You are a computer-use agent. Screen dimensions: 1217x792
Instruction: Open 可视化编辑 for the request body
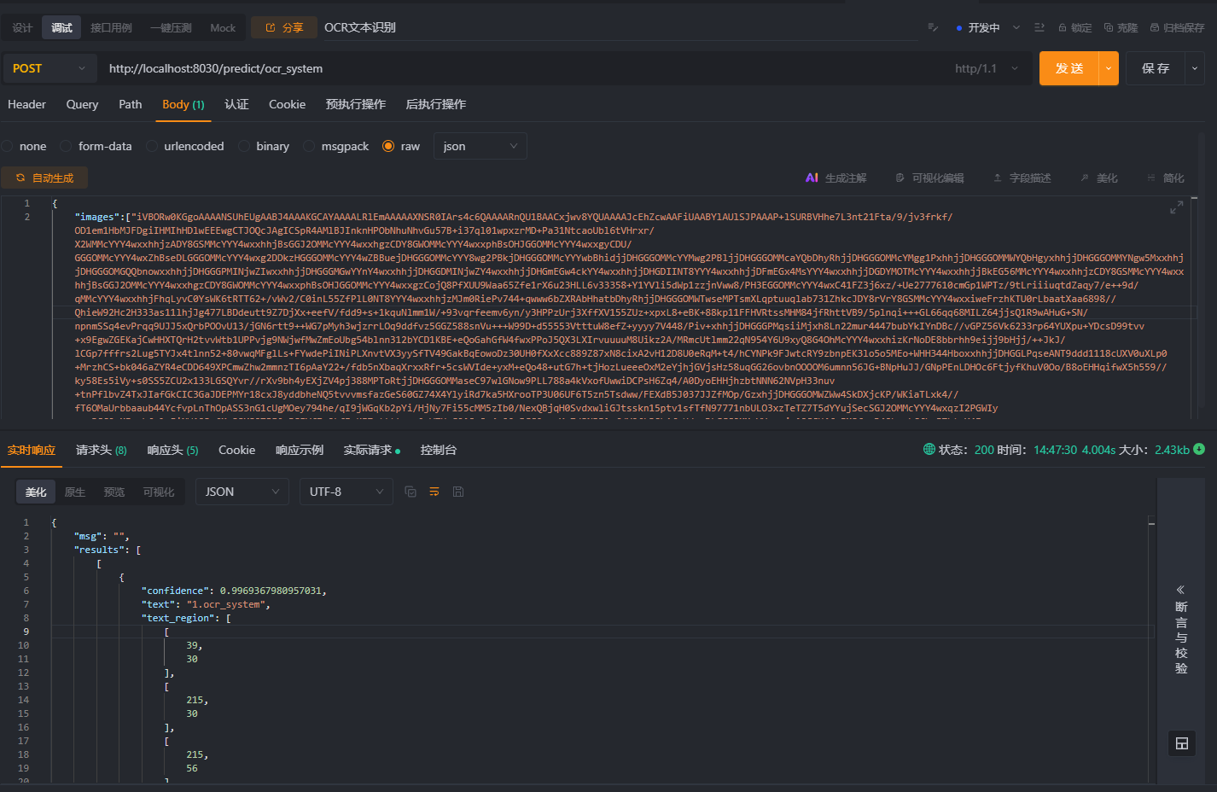click(928, 177)
